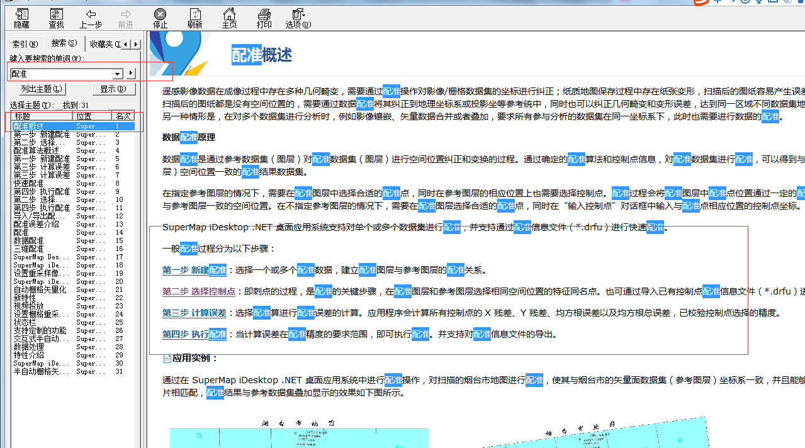
Task: Select the 三维配准 result row
Action: coord(73,249)
